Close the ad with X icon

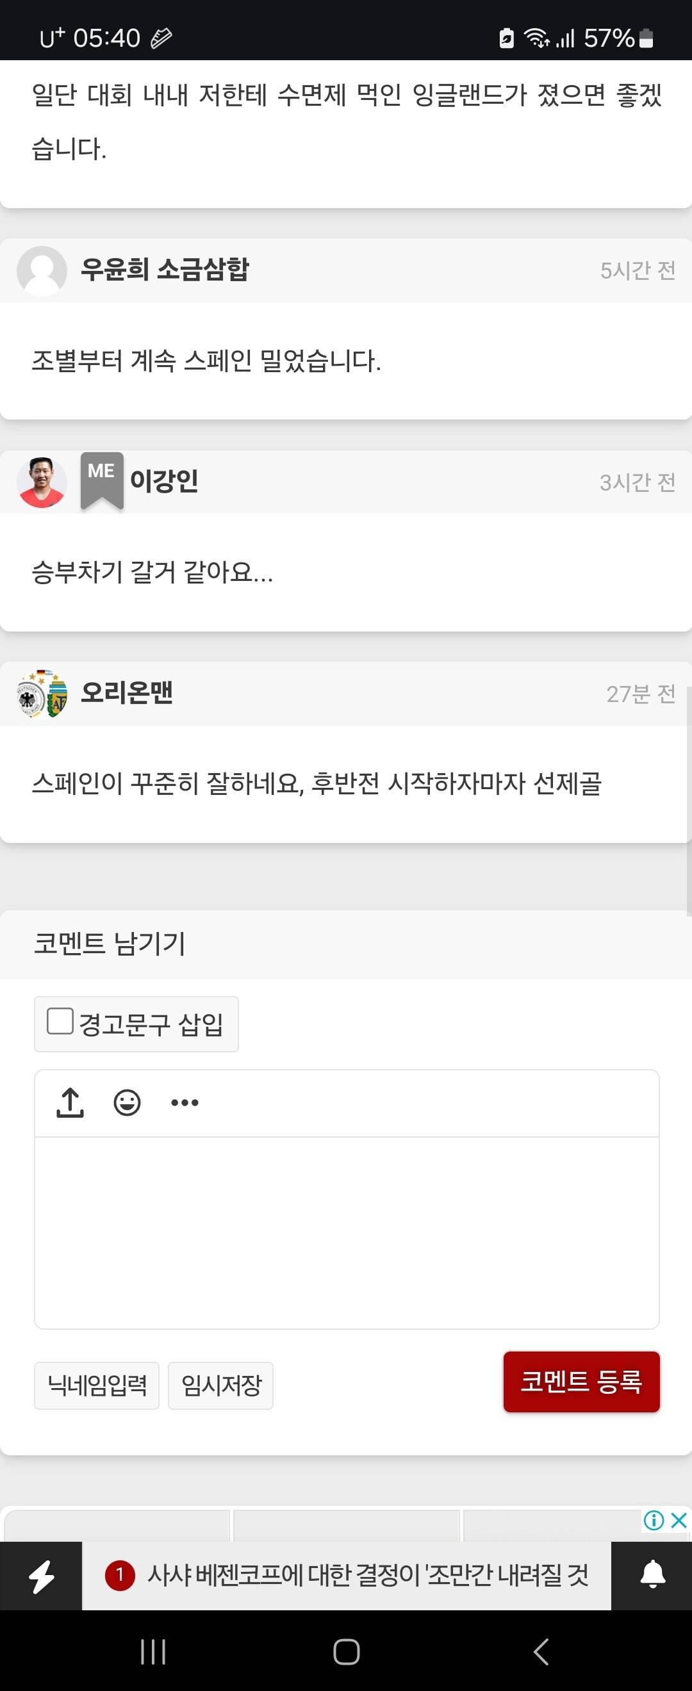coord(680,1520)
